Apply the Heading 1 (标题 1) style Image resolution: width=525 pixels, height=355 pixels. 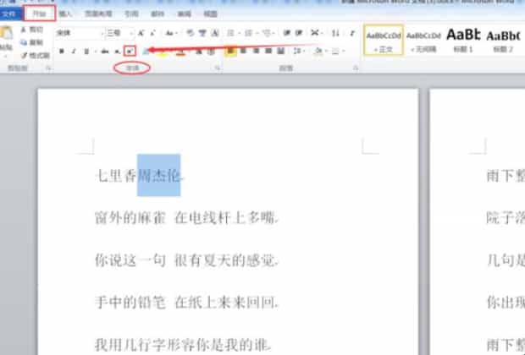pos(463,40)
